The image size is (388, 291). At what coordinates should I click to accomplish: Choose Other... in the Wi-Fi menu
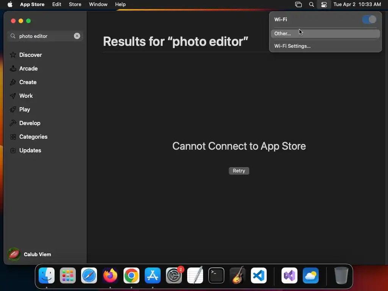point(325,33)
